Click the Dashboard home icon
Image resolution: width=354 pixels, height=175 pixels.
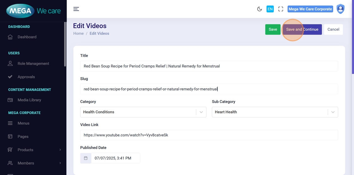click(x=10, y=37)
